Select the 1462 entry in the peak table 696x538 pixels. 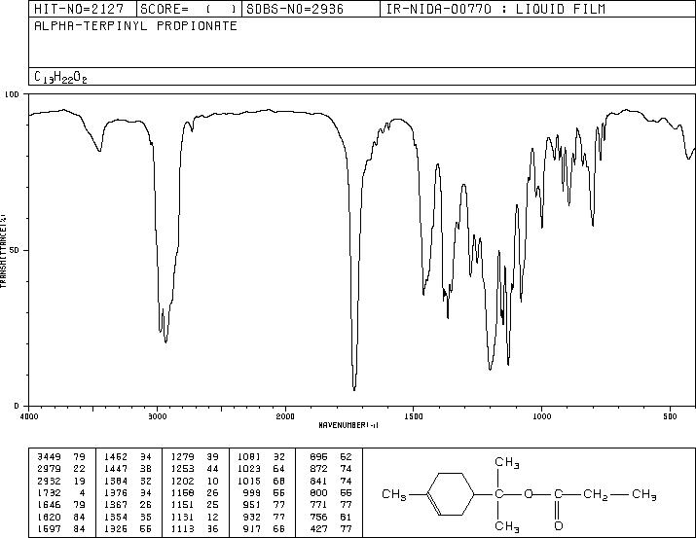coord(116,456)
